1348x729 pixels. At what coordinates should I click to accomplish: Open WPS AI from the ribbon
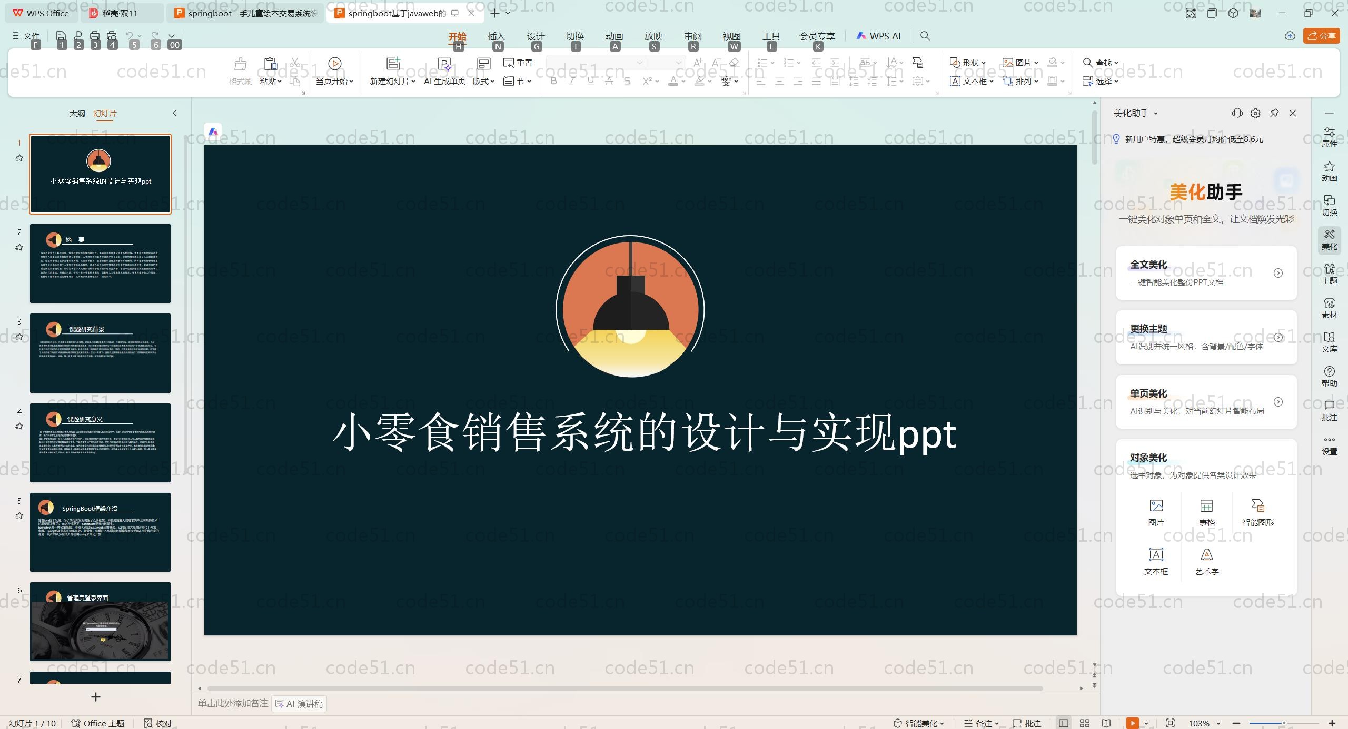877,36
